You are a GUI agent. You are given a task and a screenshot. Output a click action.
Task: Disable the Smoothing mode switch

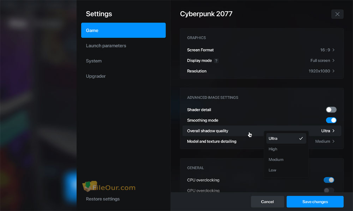click(331, 120)
